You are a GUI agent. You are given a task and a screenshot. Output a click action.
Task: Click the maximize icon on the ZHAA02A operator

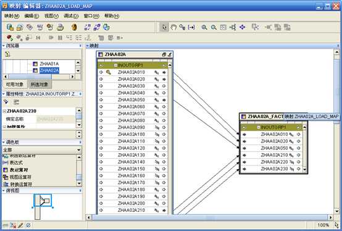click(164, 54)
